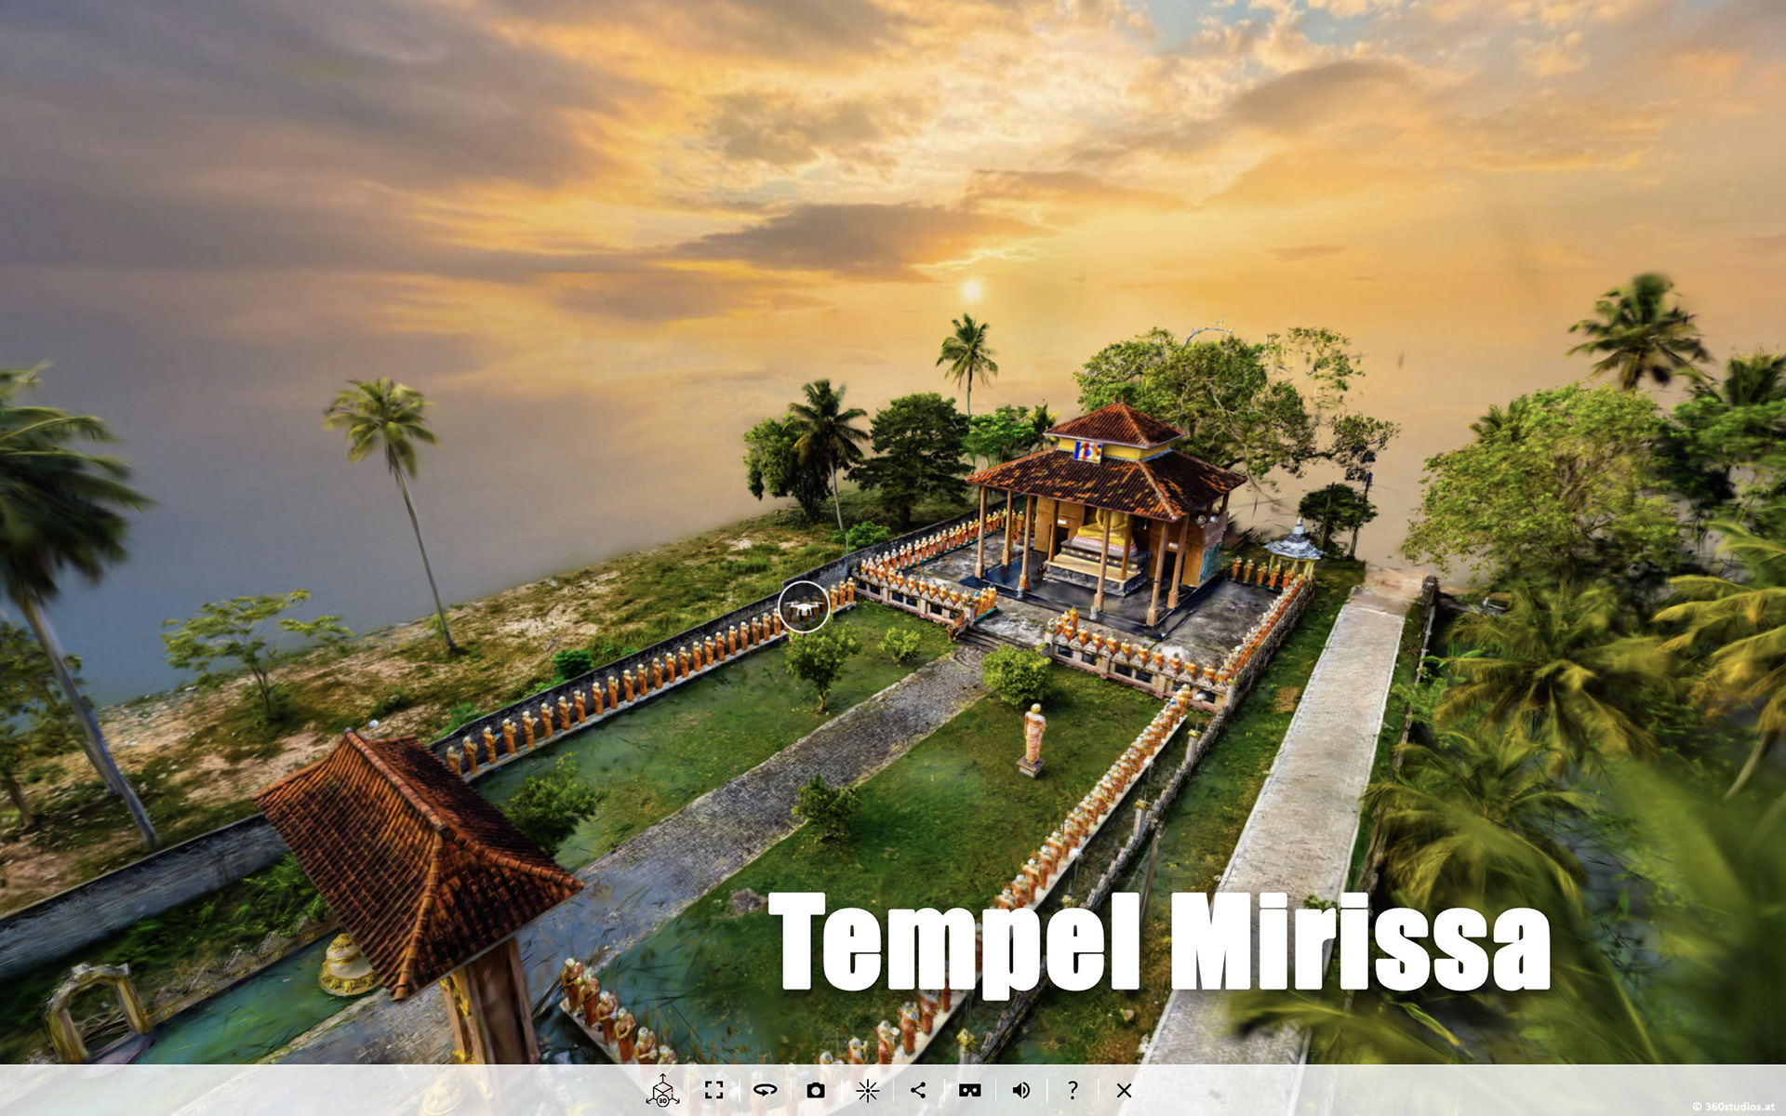
Task: Mute the tour sound
Action: point(1020,1090)
